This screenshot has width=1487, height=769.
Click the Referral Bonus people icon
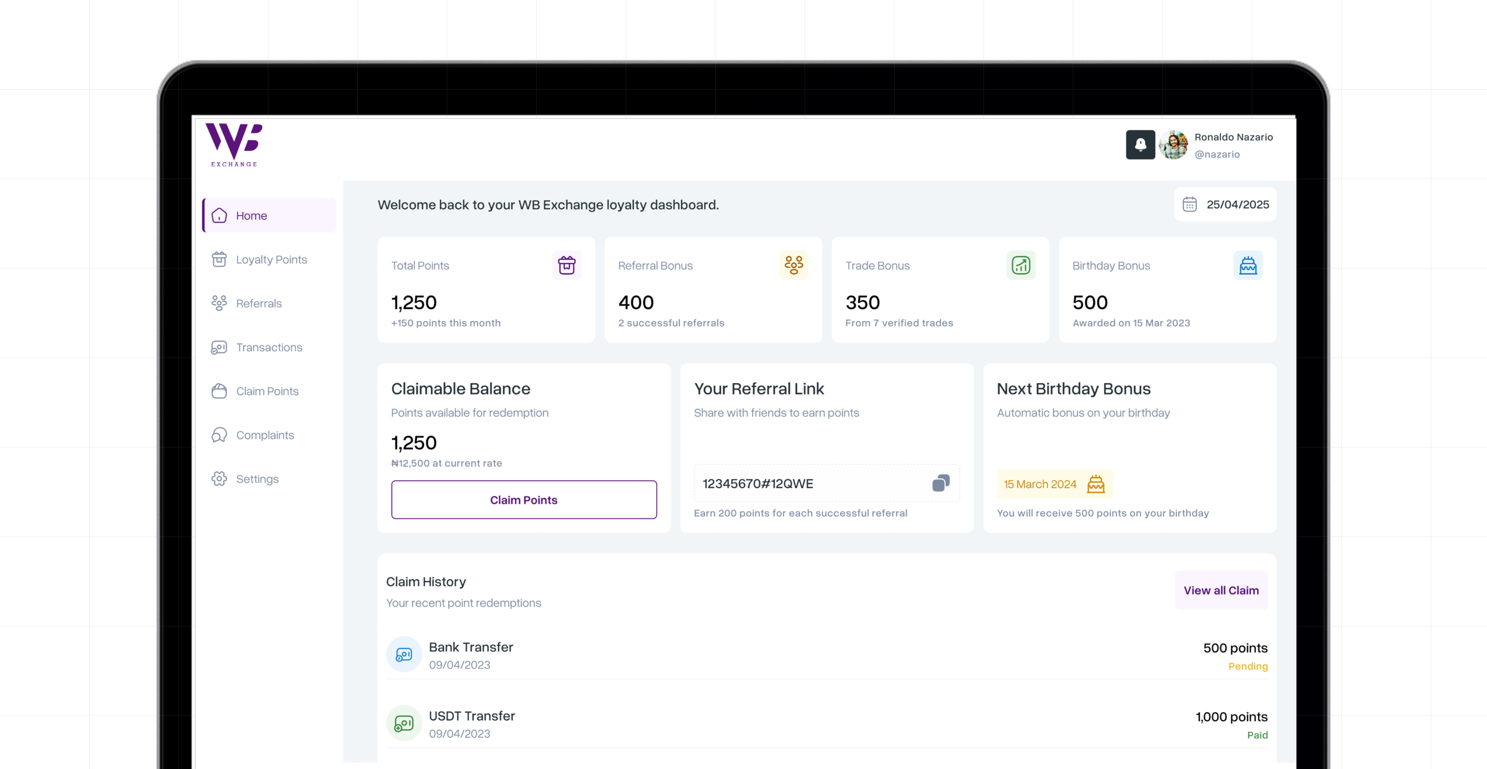[794, 266]
